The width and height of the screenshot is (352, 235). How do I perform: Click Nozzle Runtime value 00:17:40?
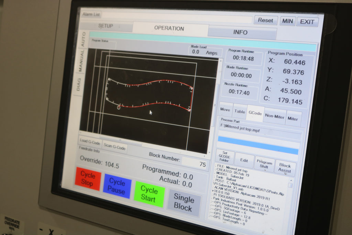pos(239,92)
